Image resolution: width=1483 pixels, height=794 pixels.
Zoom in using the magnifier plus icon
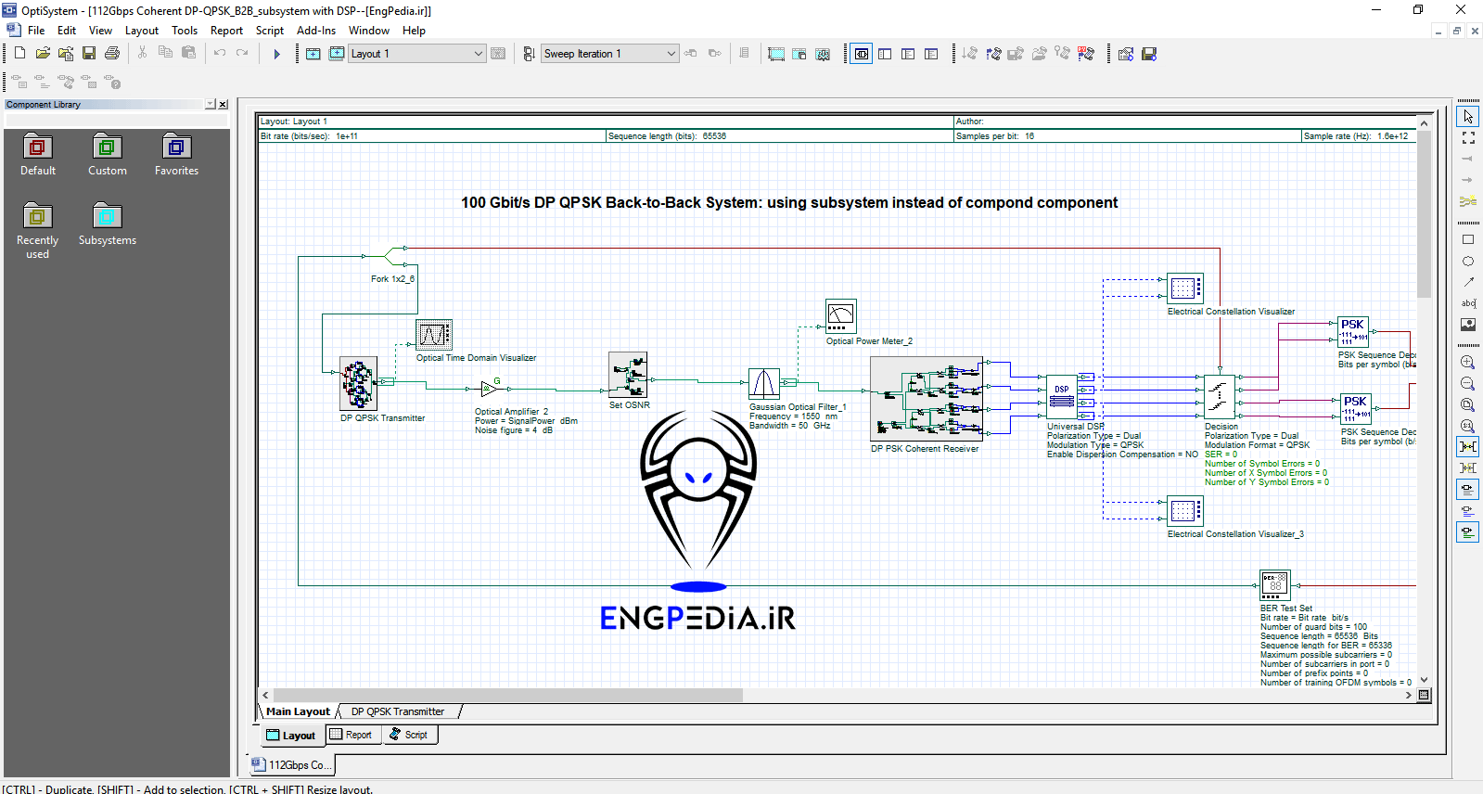click(1468, 362)
